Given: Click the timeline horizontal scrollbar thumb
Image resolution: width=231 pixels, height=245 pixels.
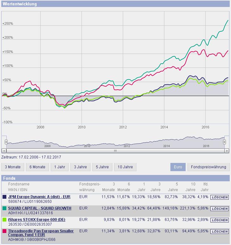Looking at the screenshot, I should coord(115,151).
